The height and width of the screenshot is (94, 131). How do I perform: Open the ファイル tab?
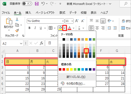click(x=6, y=13)
